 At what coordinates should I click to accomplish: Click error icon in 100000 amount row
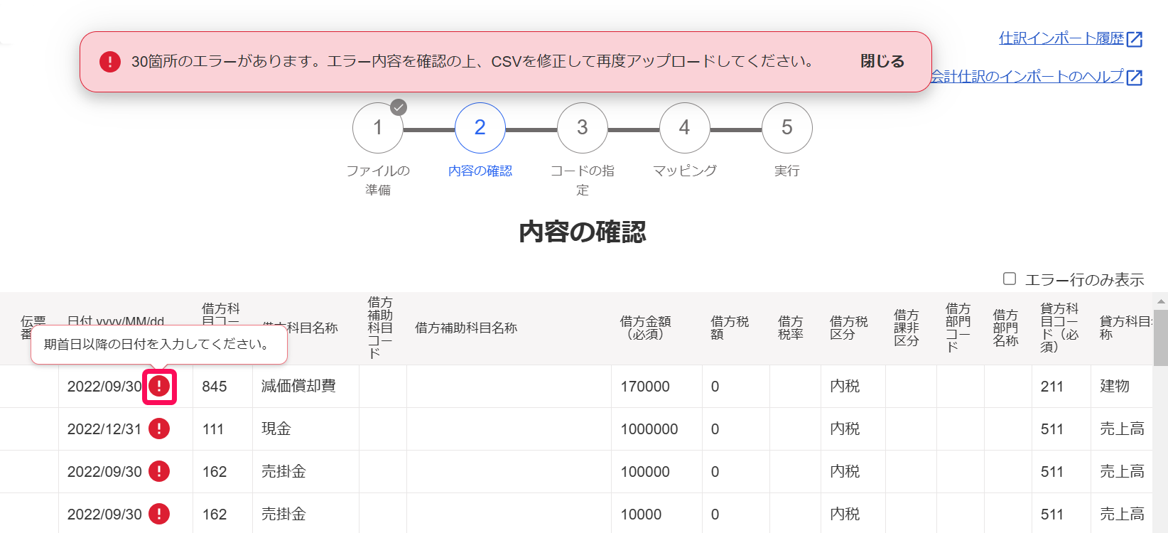pos(159,471)
